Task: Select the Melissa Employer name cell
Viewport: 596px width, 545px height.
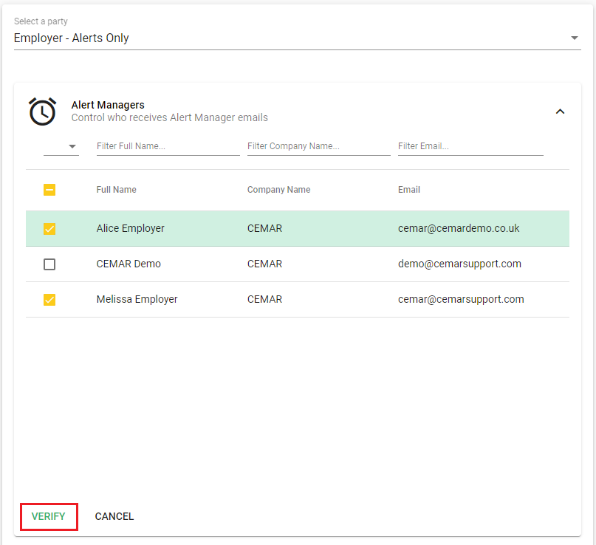Action: click(137, 300)
